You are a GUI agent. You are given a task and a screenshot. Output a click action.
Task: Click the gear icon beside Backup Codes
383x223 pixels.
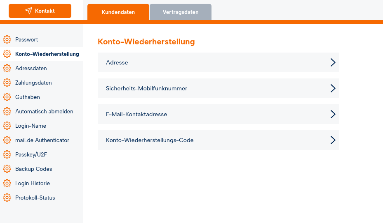[7, 169]
